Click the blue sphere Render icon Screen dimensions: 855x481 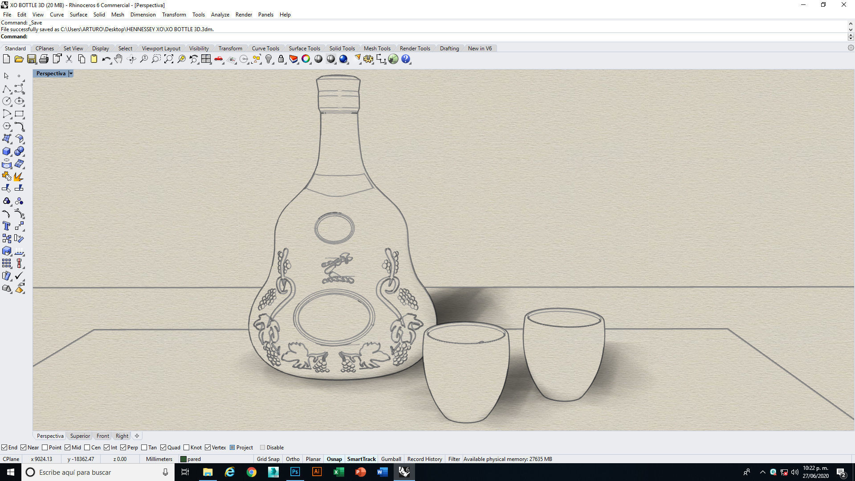click(x=343, y=59)
